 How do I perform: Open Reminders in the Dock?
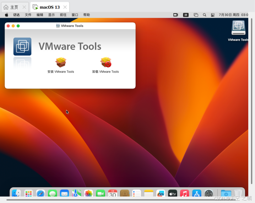pos(137,193)
